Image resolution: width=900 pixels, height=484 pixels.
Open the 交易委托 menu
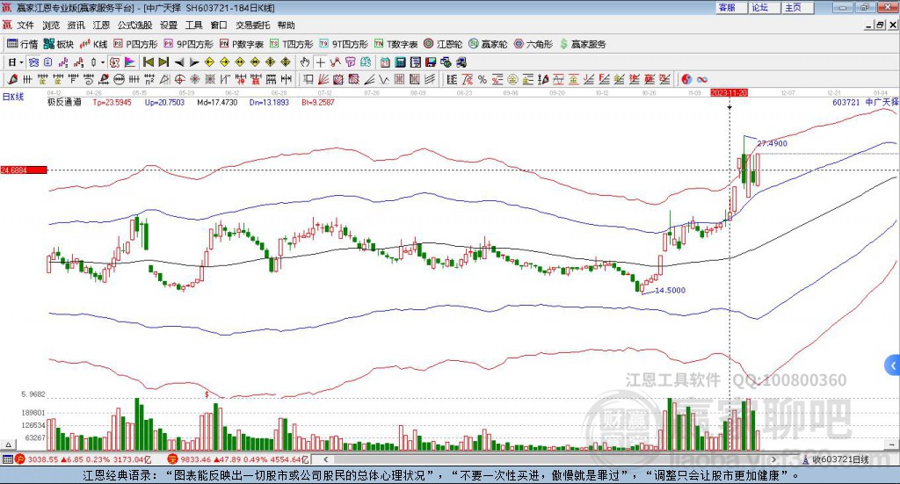tap(252, 25)
